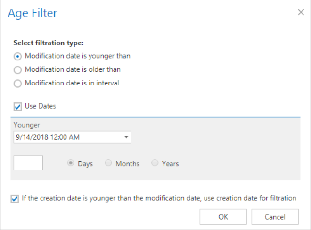Screen dimensions: 311x230
Task: Uncheck the creation date filtration checkbox
Action: point(15,199)
